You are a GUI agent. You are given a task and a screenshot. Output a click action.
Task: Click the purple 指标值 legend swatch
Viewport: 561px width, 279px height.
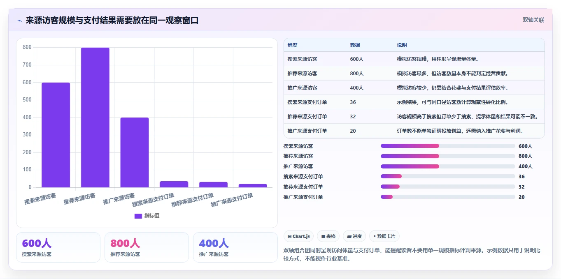[x=138, y=216]
